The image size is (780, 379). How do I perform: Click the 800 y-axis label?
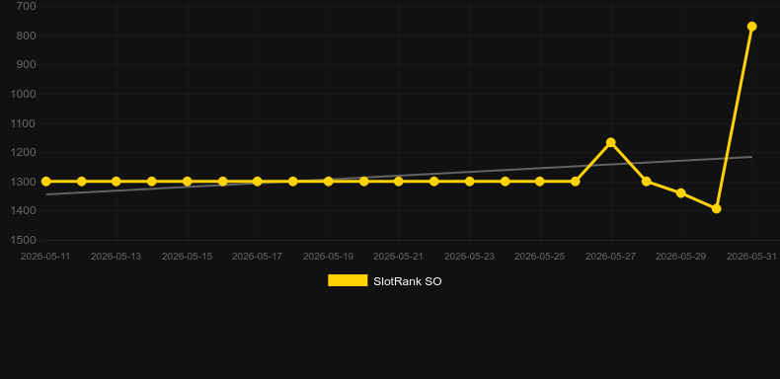[x=27, y=36]
